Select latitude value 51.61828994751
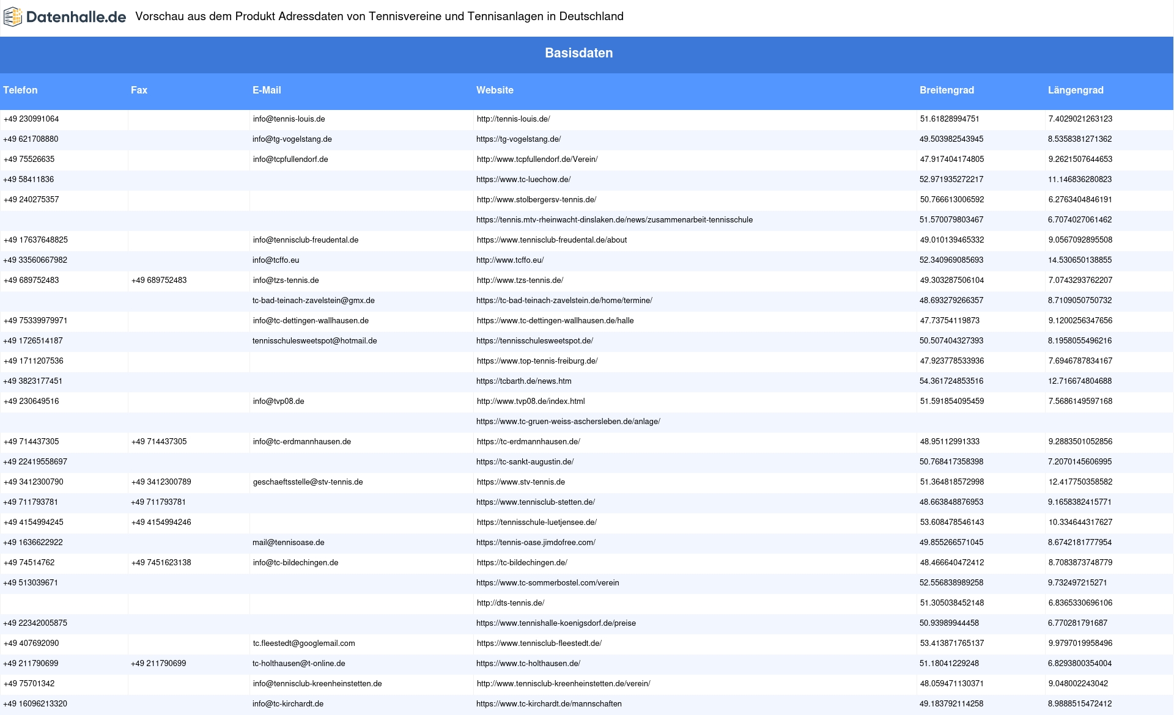The width and height of the screenshot is (1174, 715). pos(950,119)
